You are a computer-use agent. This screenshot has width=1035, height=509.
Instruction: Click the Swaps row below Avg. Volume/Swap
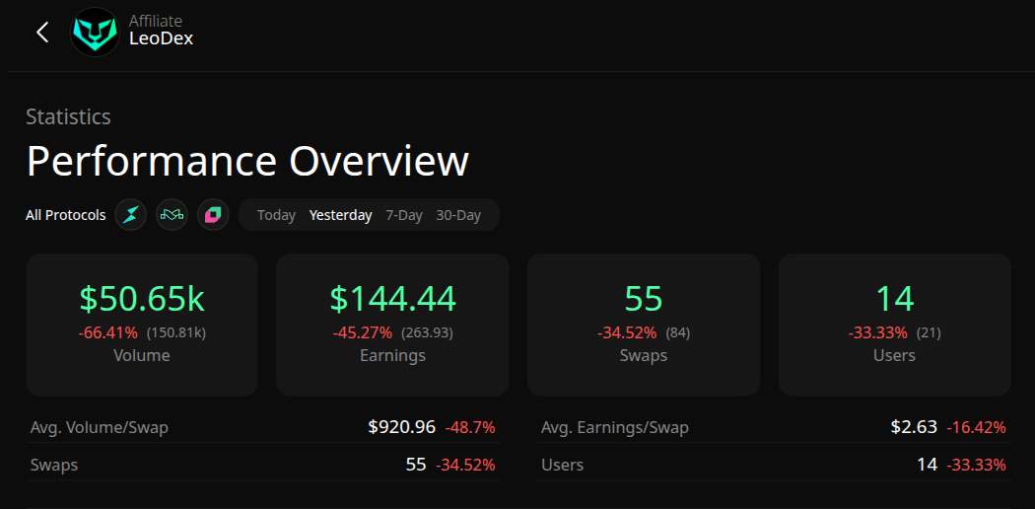point(262,465)
